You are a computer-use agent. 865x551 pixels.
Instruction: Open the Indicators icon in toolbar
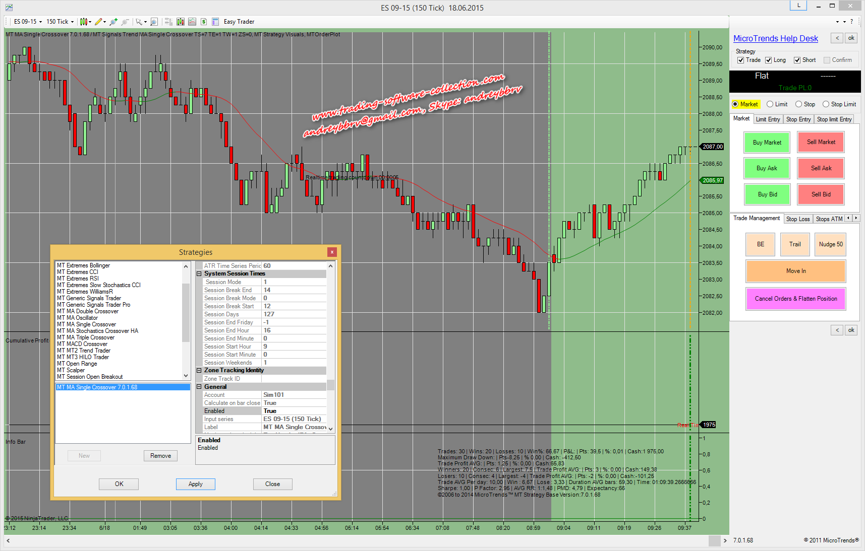click(x=181, y=22)
